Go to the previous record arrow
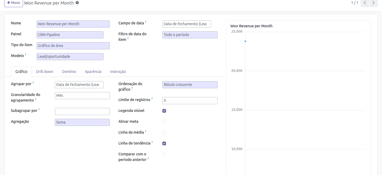 tap(365, 3)
